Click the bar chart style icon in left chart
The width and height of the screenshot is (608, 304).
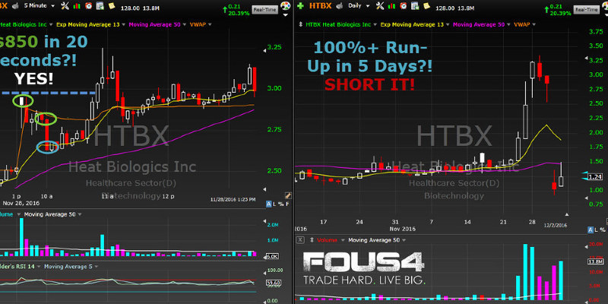77,6
